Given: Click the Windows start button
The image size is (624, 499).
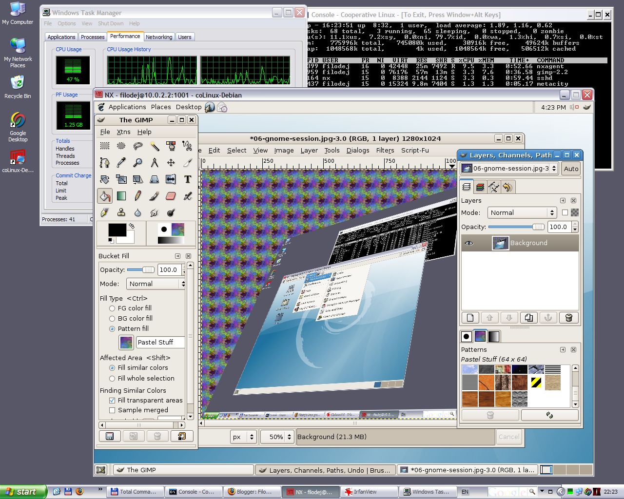Looking at the screenshot, I should [23, 492].
